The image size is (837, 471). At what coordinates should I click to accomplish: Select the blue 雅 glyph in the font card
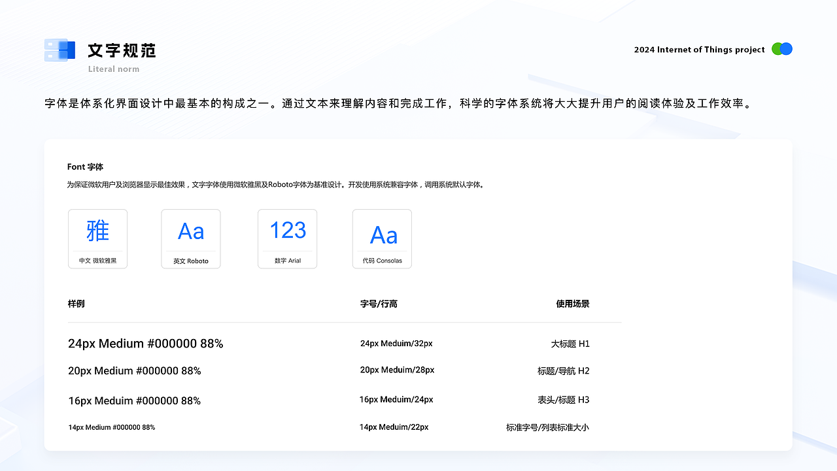click(97, 231)
